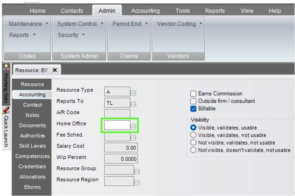Click lookup icon beside Resource Group field

[x=137, y=171]
